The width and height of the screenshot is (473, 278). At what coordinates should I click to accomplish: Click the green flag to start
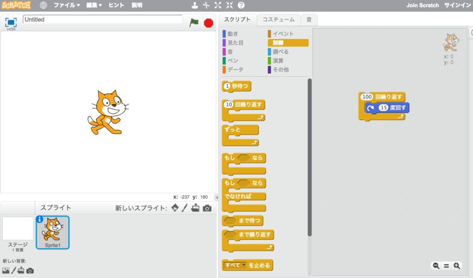194,23
